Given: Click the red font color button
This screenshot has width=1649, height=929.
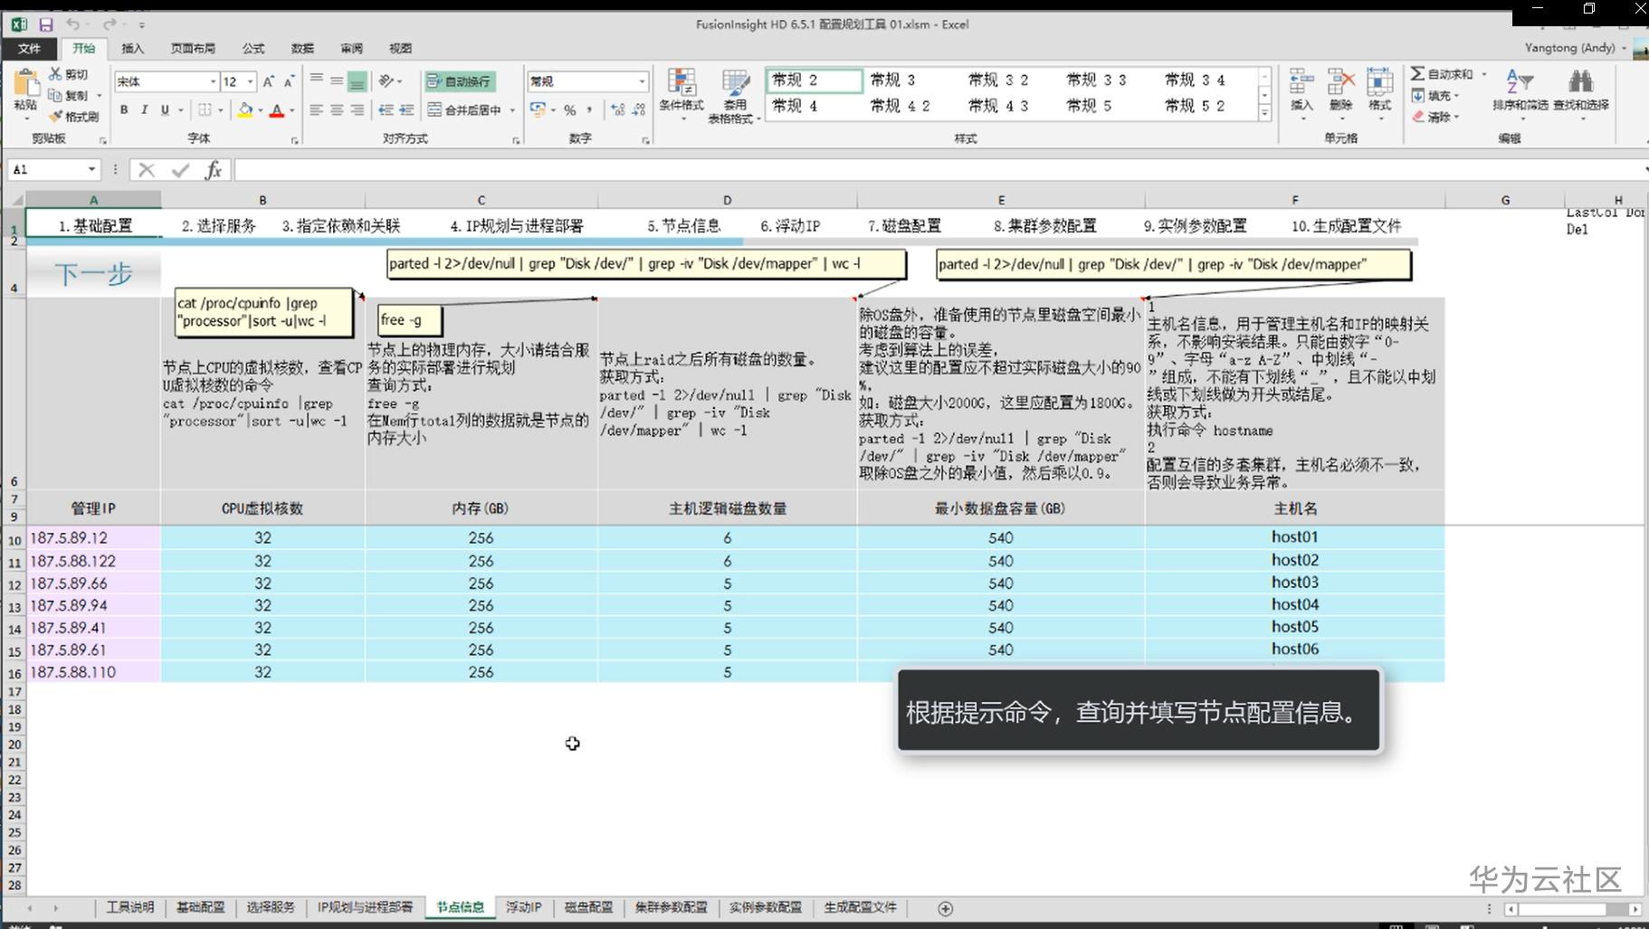Looking at the screenshot, I should [x=277, y=110].
